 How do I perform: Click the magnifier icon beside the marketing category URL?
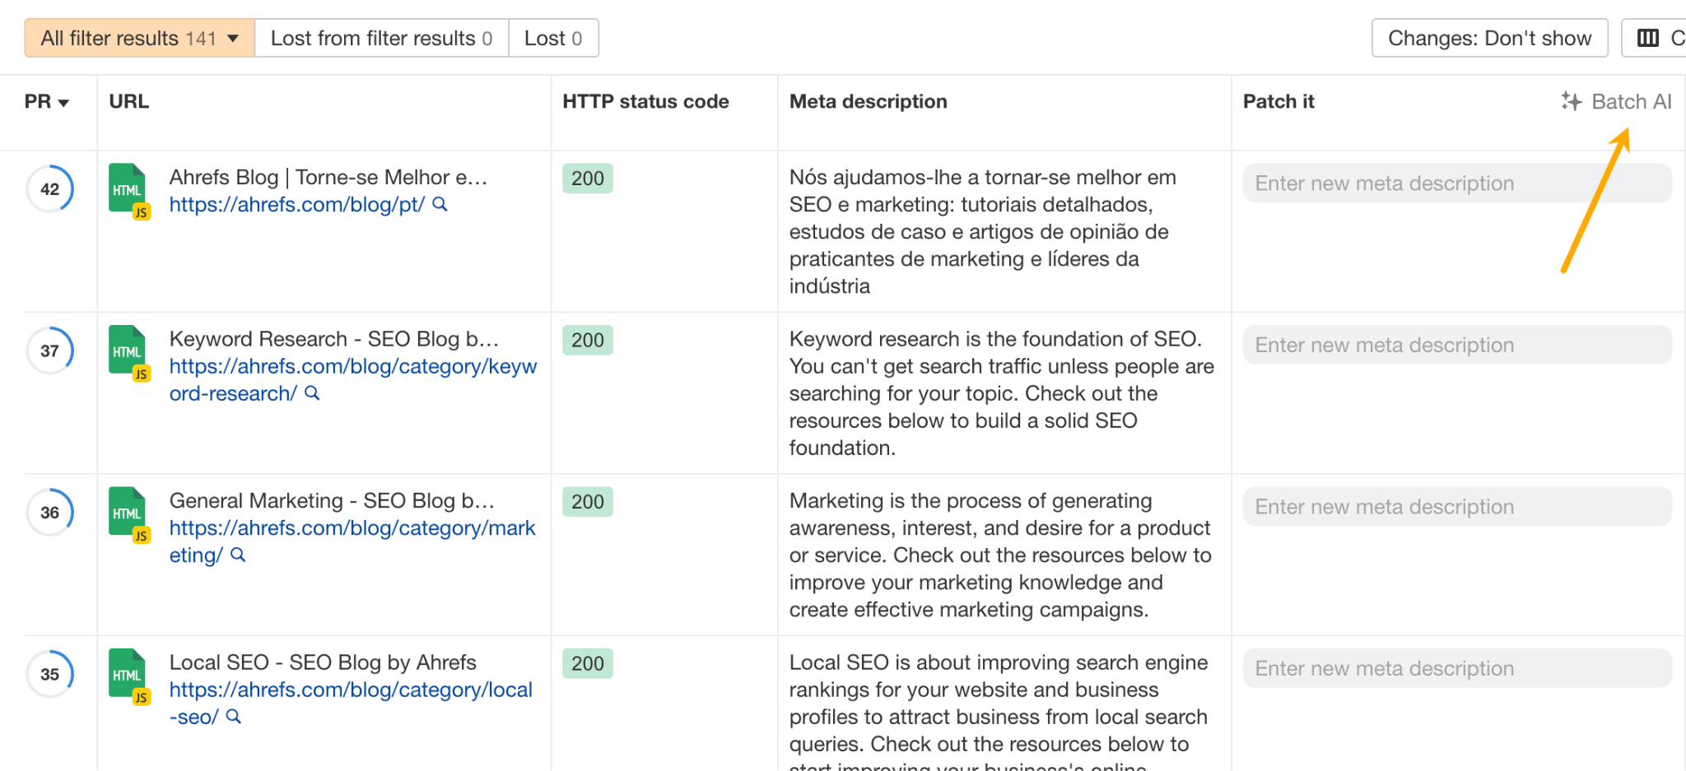tap(238, 555)
